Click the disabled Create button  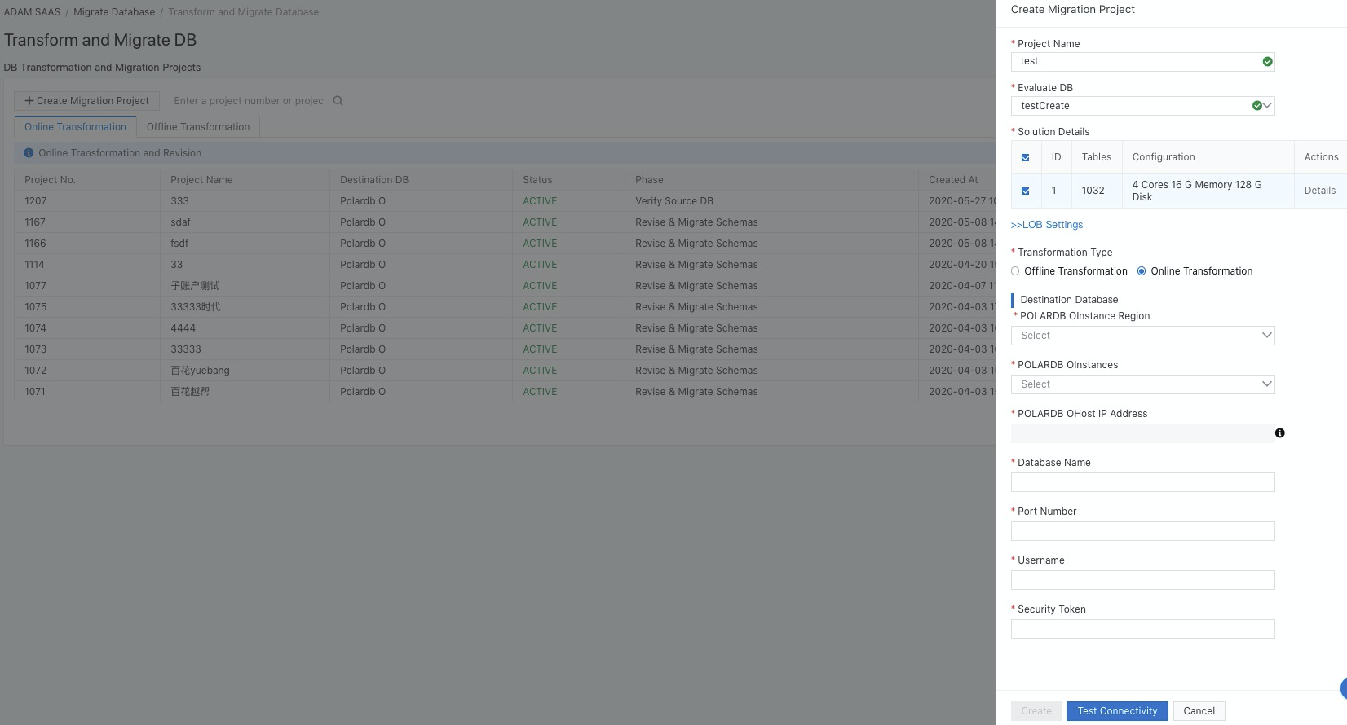[x=1036, y=711]
